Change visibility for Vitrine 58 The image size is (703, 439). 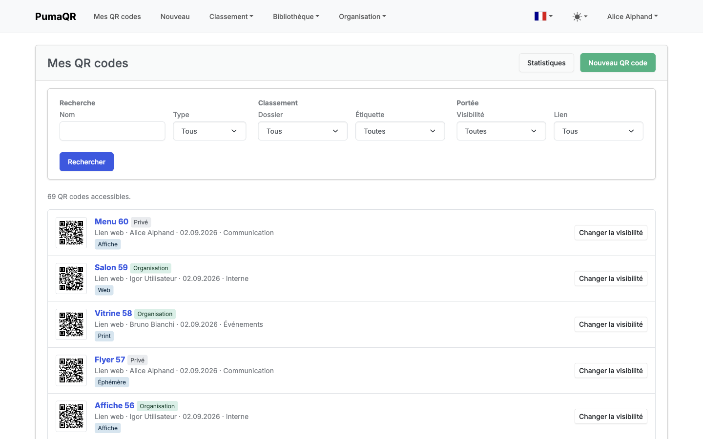(611, 324)
